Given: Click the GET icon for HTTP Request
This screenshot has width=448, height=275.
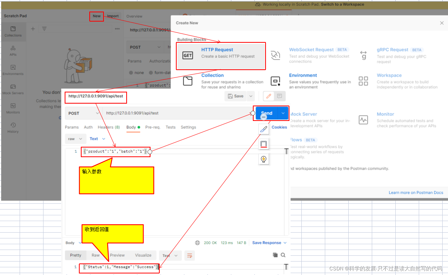Looking at the screenshot, I should pyautogui.click(x=187, y=55).
